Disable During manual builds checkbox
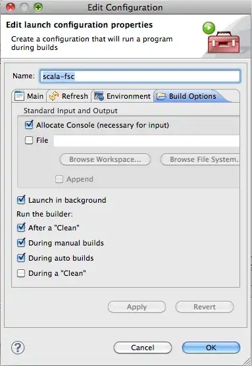Viewport: 252px width, 366px height. 21,242
